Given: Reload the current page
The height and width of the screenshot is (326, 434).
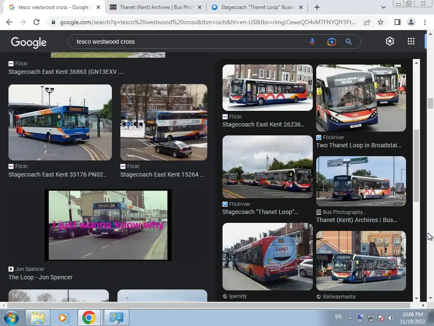Looking at the screenshot, I should pos(36,22).
